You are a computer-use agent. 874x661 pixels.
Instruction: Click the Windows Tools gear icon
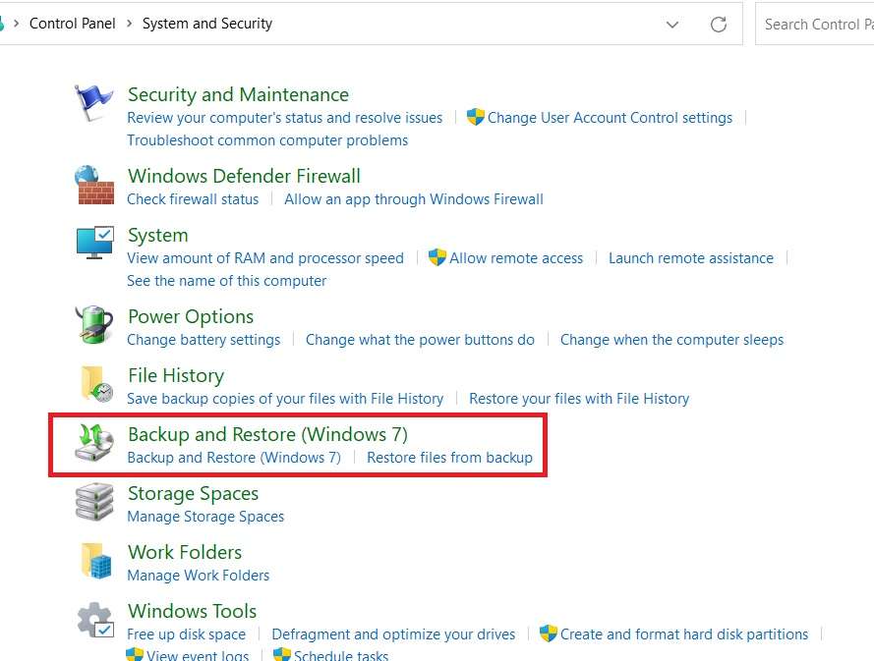95,620
